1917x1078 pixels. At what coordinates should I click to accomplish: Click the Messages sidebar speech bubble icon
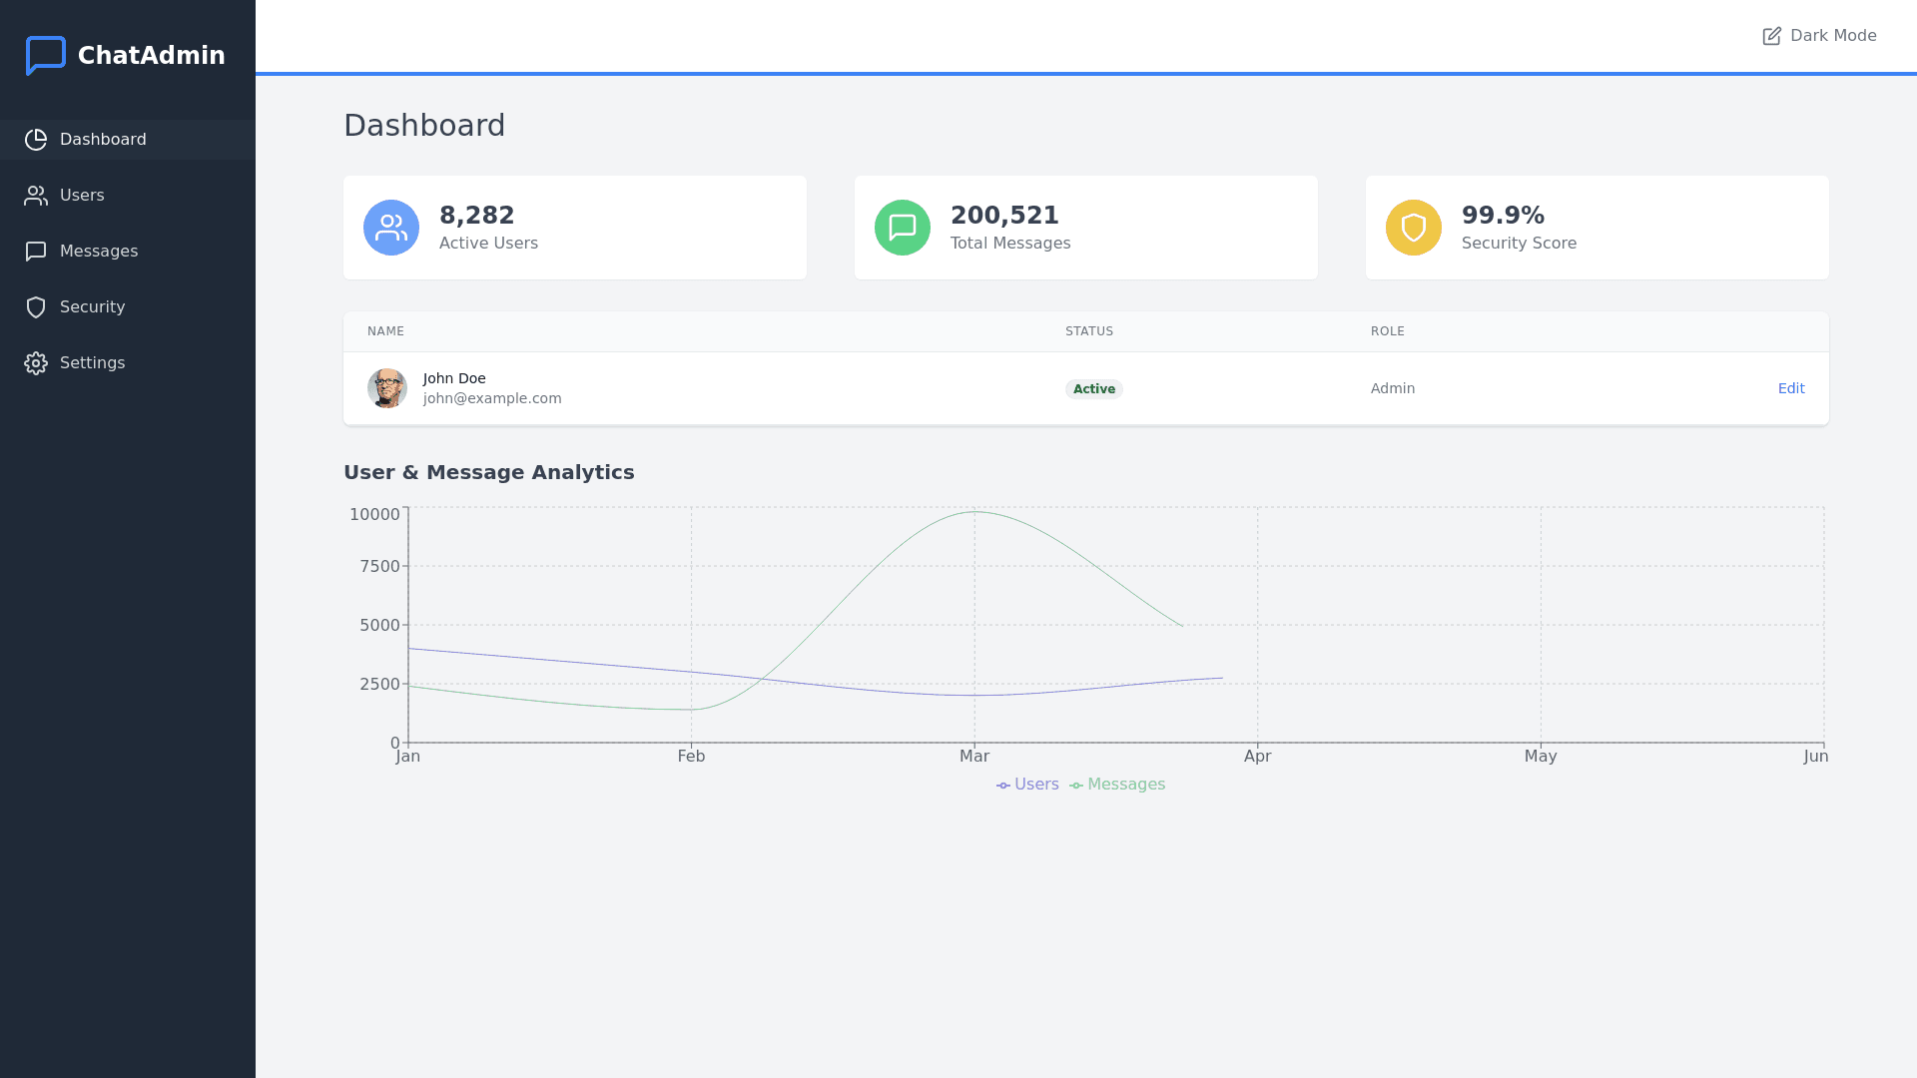(x=36, y=252)
